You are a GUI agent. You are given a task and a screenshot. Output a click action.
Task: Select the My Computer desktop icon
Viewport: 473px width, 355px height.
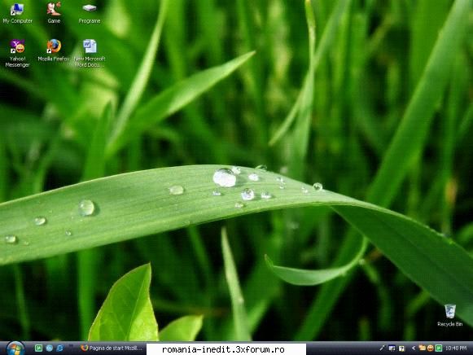coord(17,13)
